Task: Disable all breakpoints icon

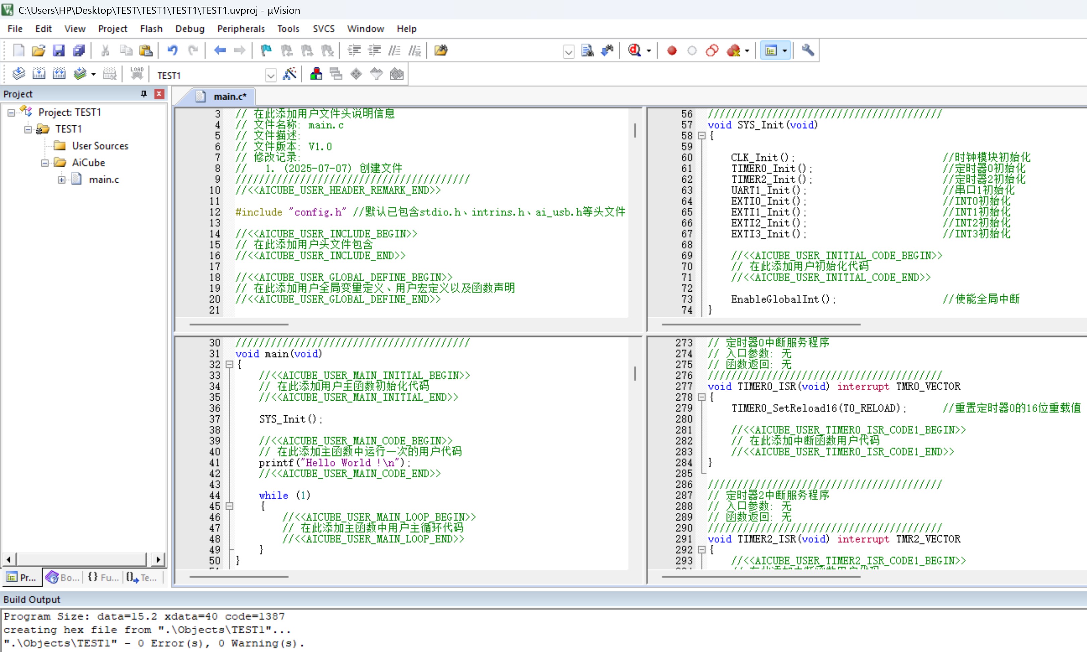Action: pyautogui.click(x=712, y=51)
